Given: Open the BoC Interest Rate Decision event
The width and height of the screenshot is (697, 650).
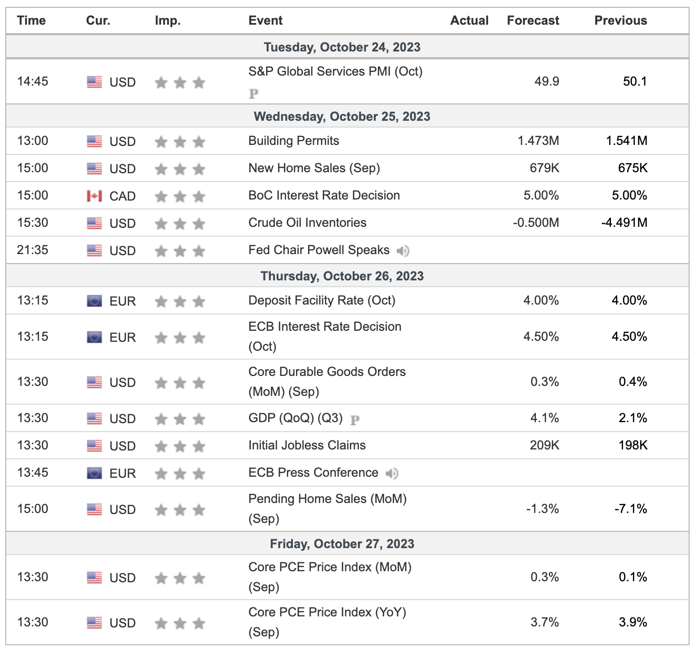Looking at the screenshot, I should [324, 195].
